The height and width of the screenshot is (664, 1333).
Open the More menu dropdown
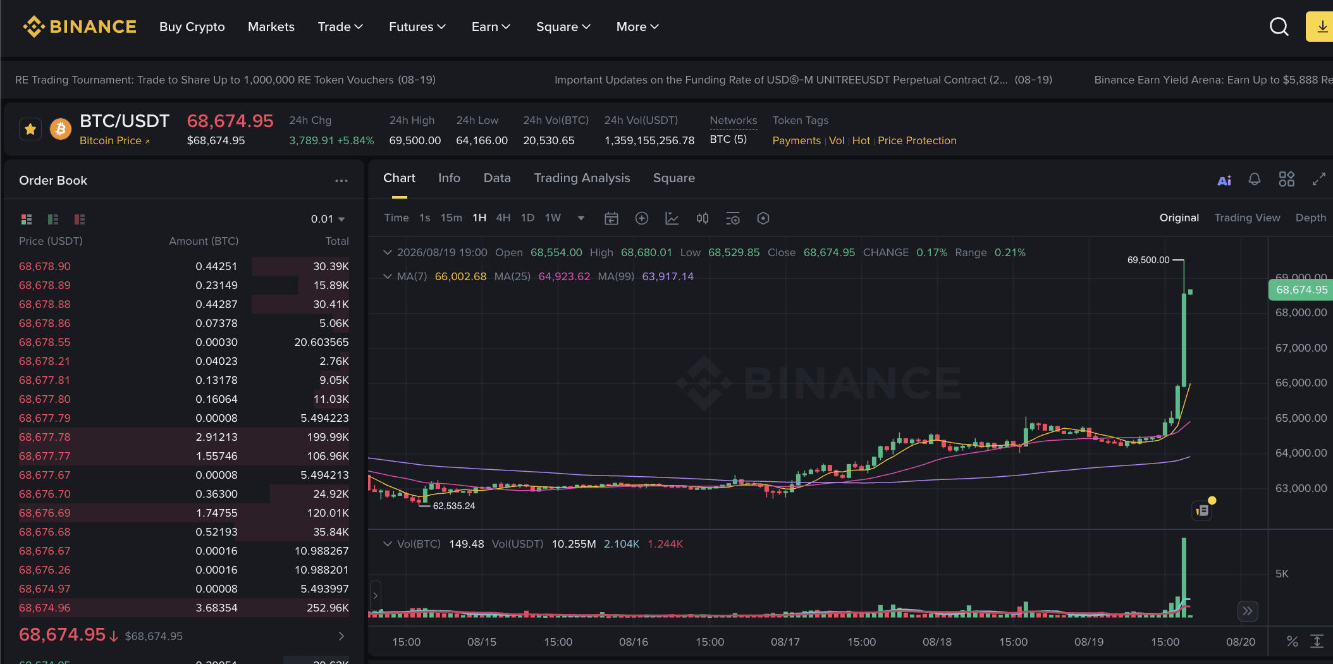[x=637, y=27]
